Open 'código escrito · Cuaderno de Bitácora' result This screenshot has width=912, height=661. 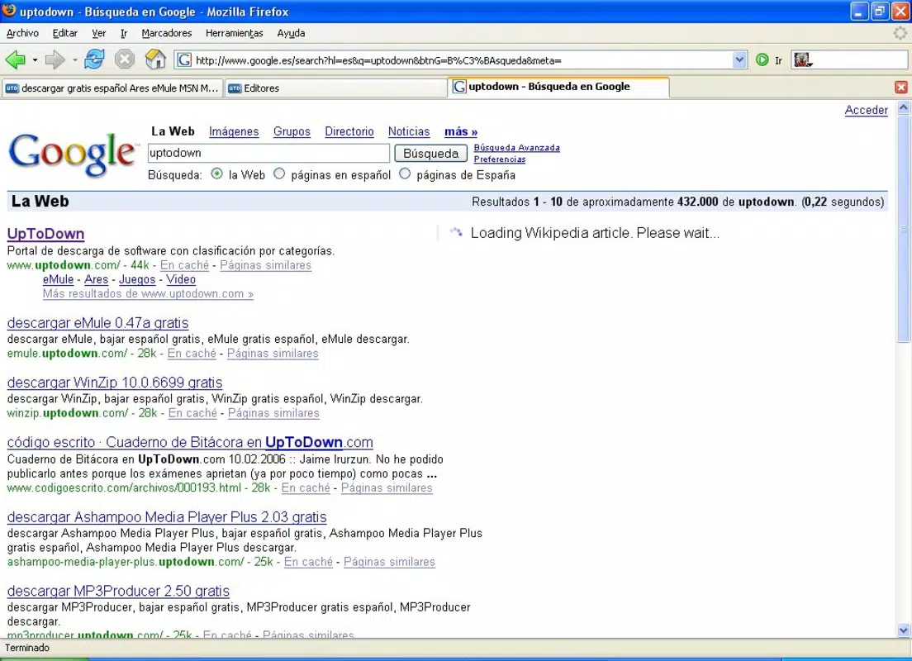coord(190,442)
